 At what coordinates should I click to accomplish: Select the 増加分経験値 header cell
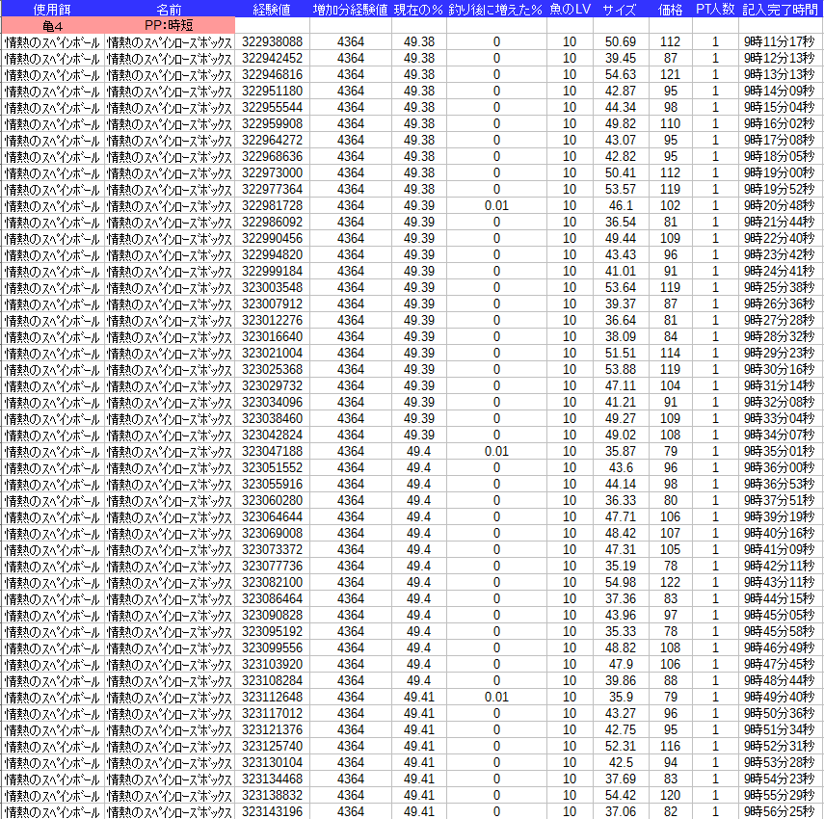click(351, 9)
